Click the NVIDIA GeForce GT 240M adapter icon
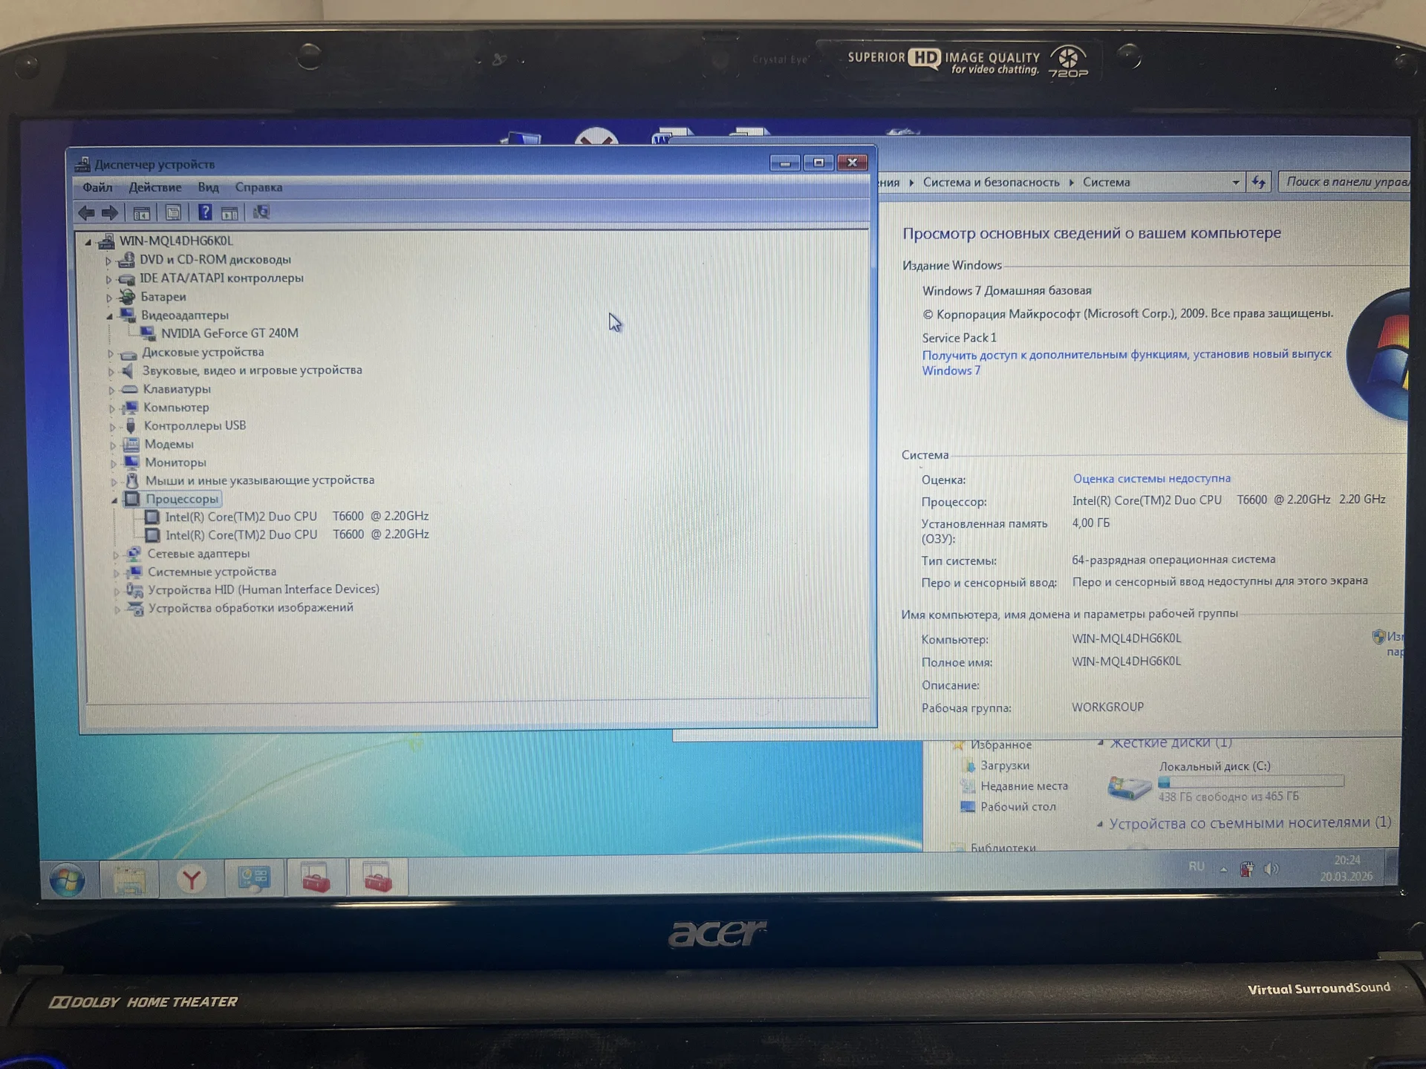Image resolution: width=1426 pixels, height=1069 pixels. point(148,334)
